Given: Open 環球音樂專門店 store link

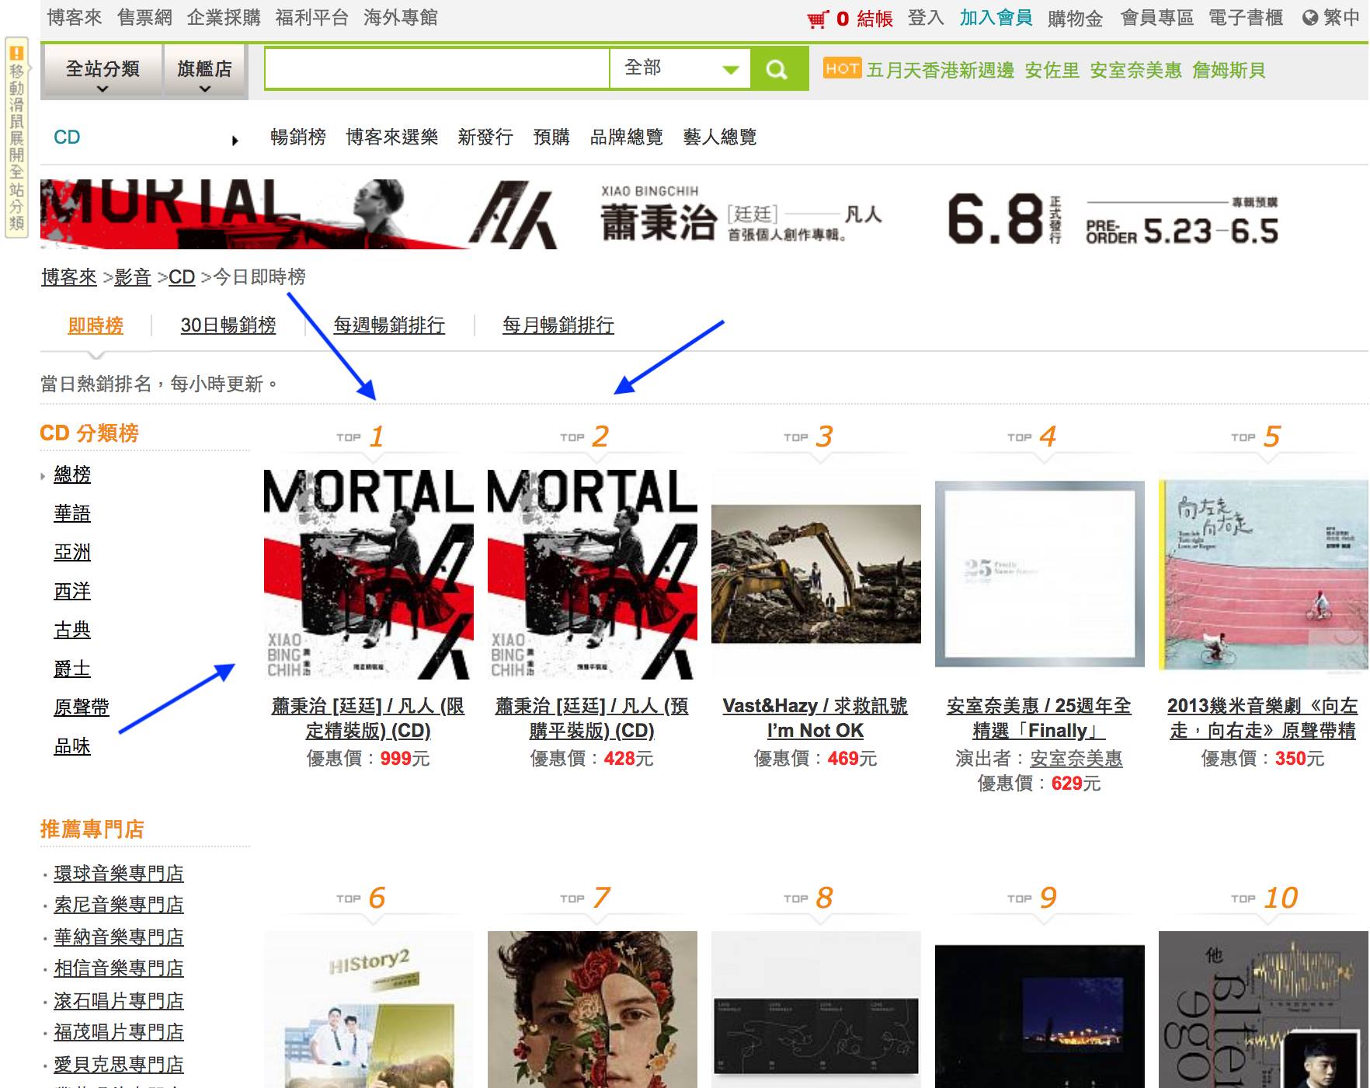Looking at the screenshot, I should [119, 874].
